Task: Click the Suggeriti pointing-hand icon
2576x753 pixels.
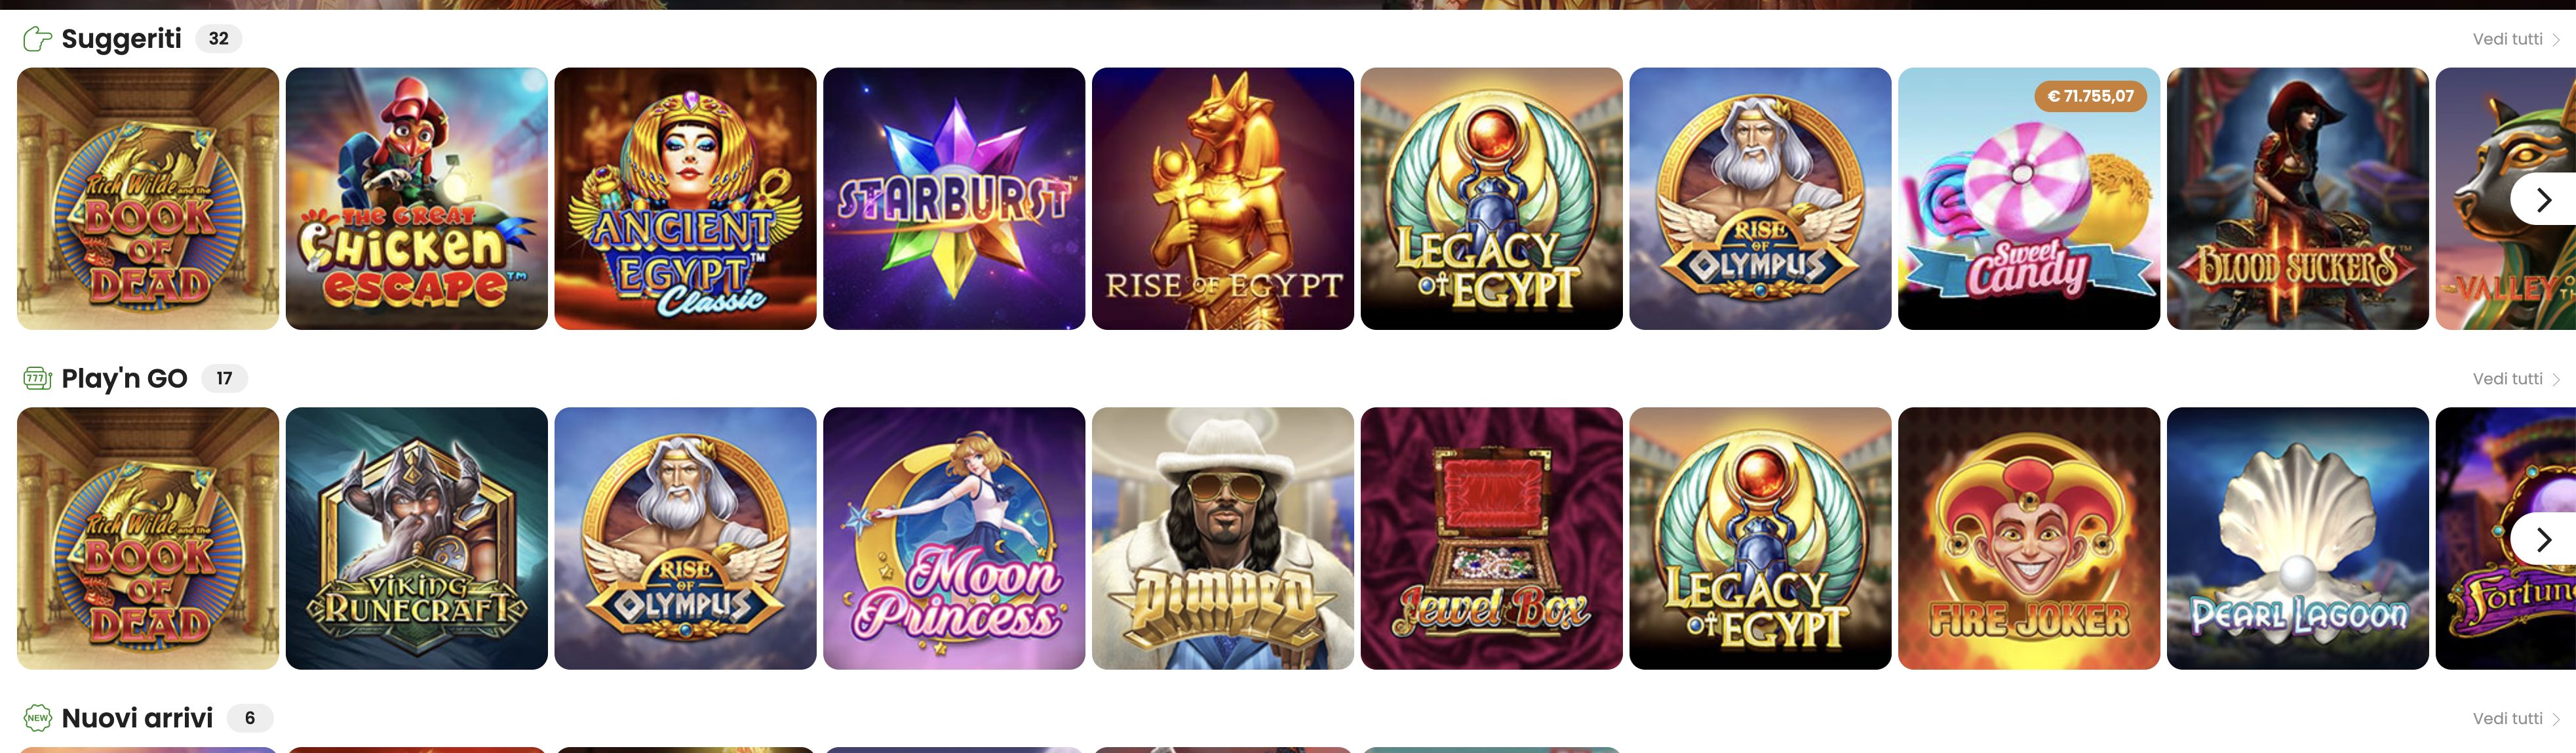Action: coord(37,39)
